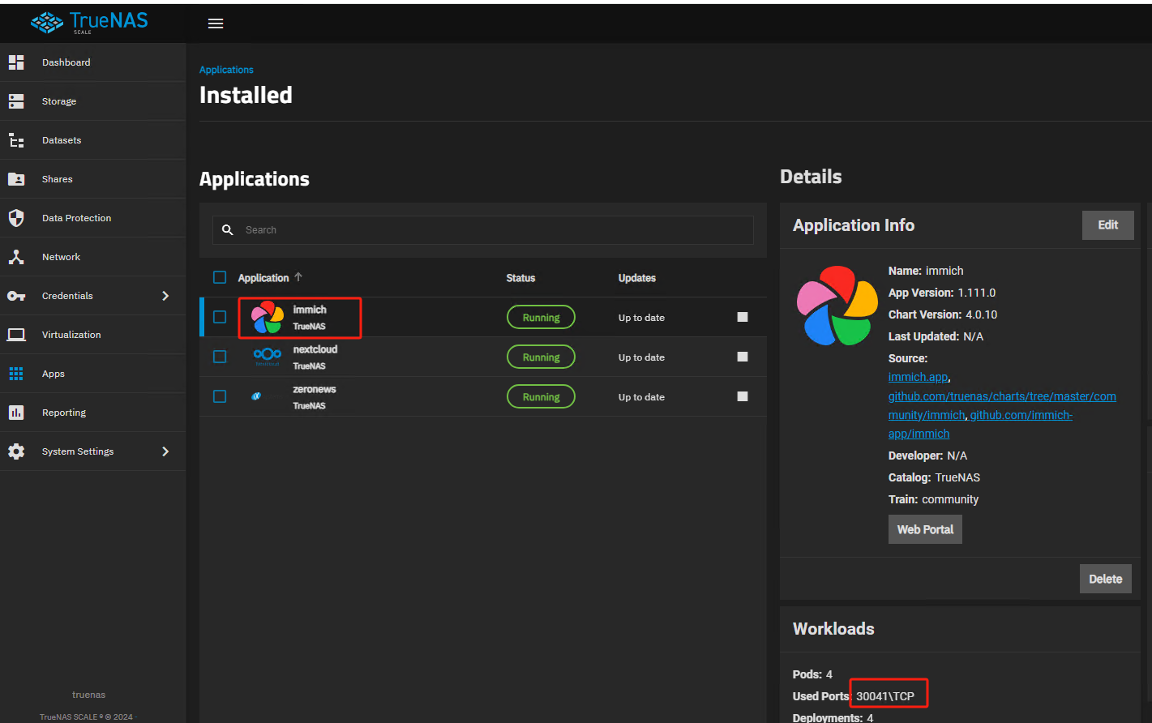Click the Applications breadcrumb link
Image resolution: width=1152 pixels, height=723 pixels.
tap(226, 70)
